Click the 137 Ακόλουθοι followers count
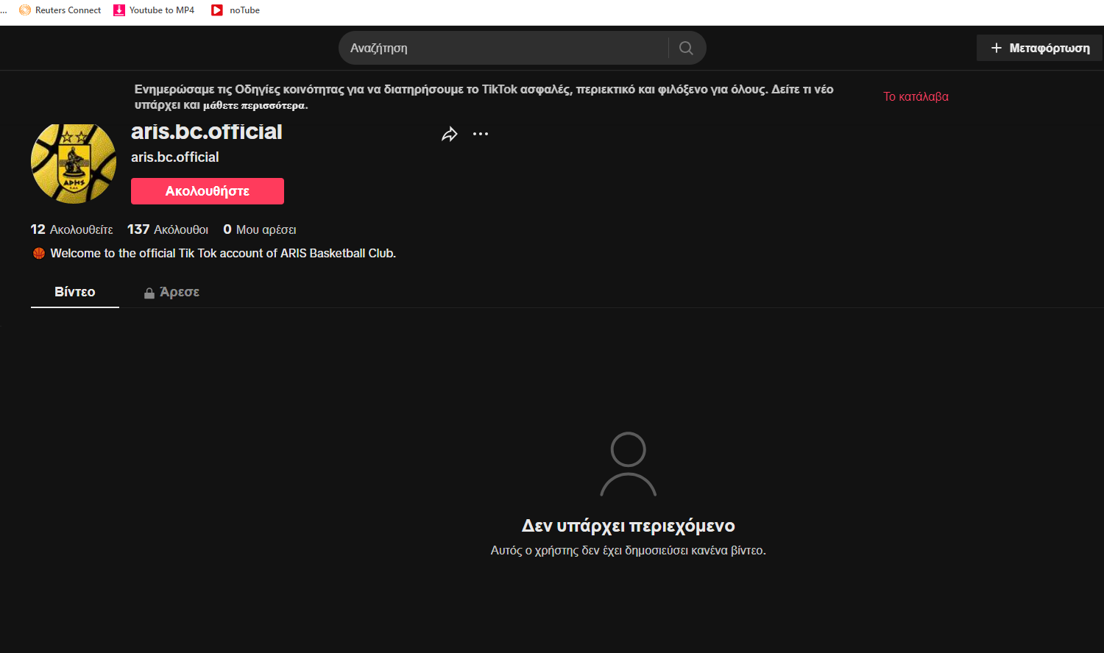 tap(168, 229)
